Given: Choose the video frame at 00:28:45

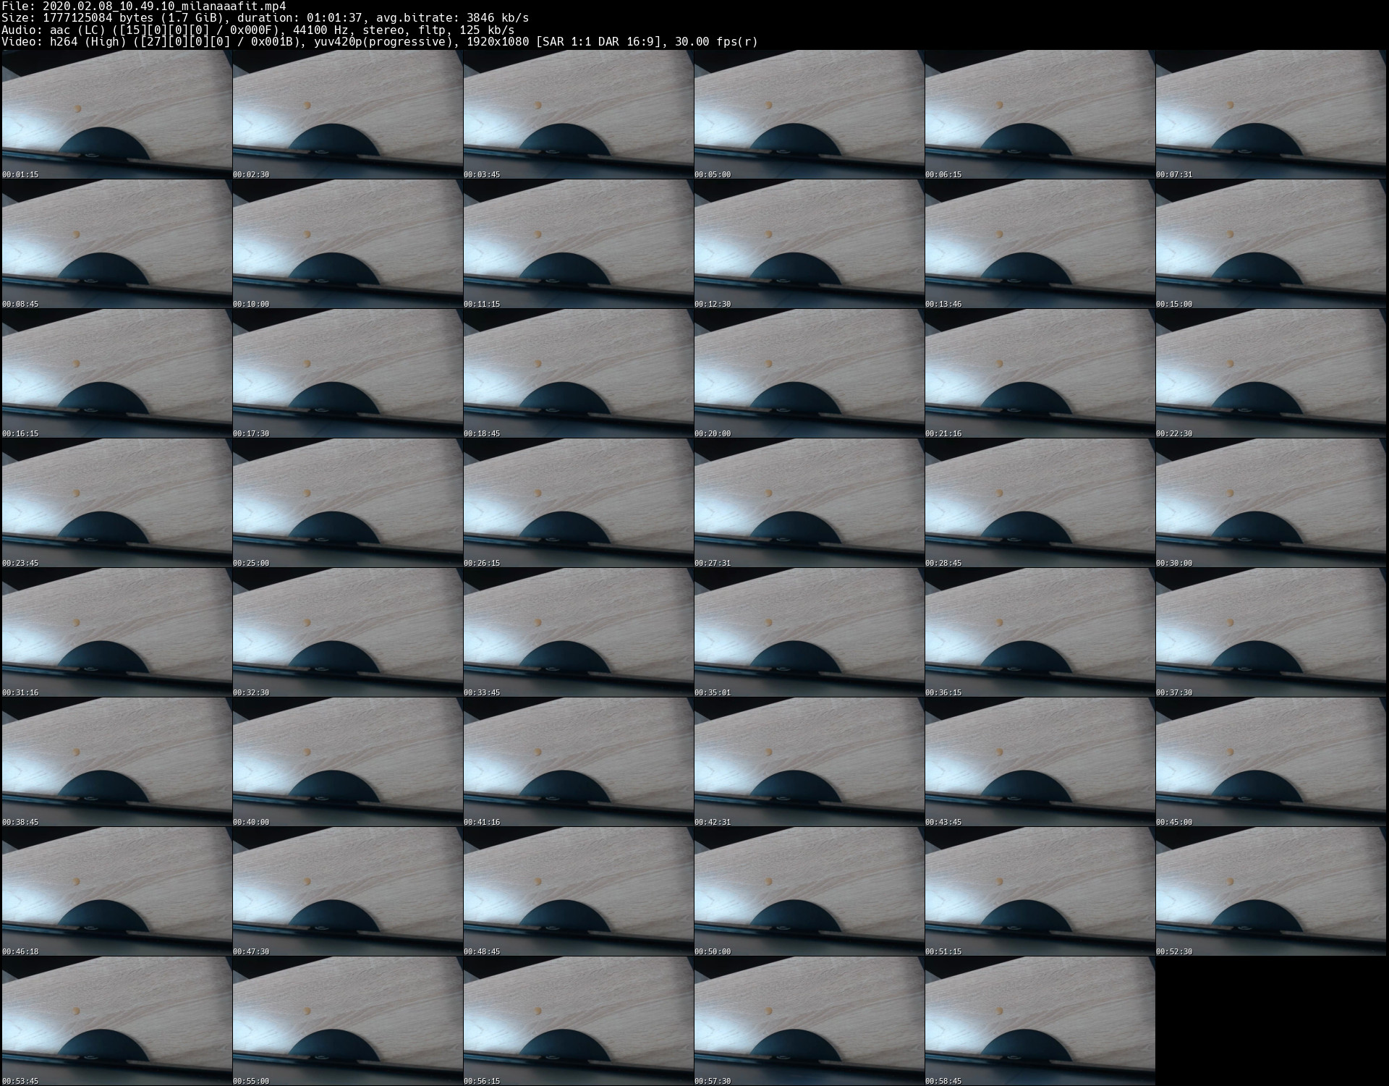Looking at the screenshot, I should pyautogui.click(x=1040, y=503).
